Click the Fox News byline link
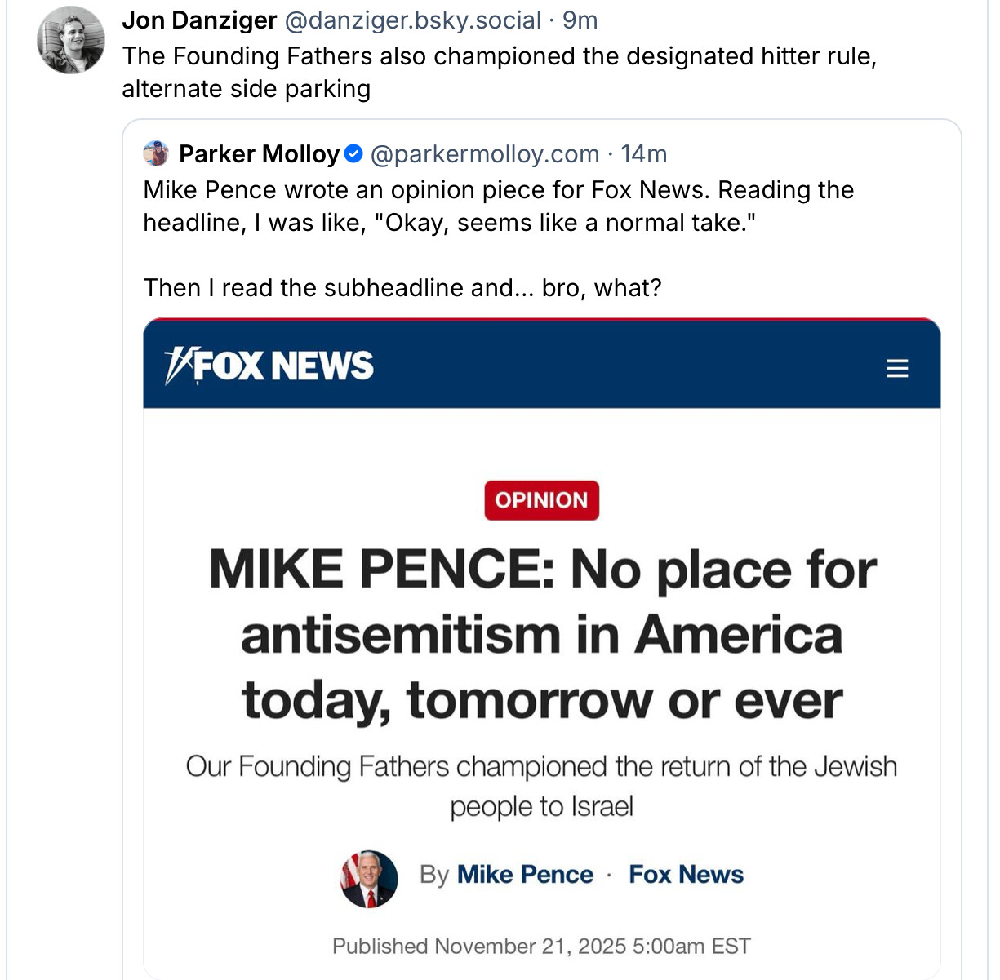This screenshot has height=980, width=1000. pos(686,875)
